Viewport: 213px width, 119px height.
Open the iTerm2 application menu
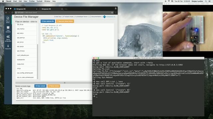(8, 1)
